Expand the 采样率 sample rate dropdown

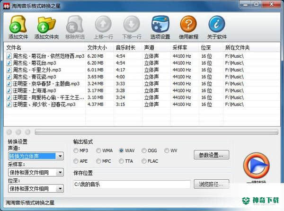(x=60, y=173)
